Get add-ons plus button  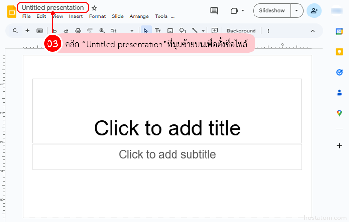pos(339,146)
